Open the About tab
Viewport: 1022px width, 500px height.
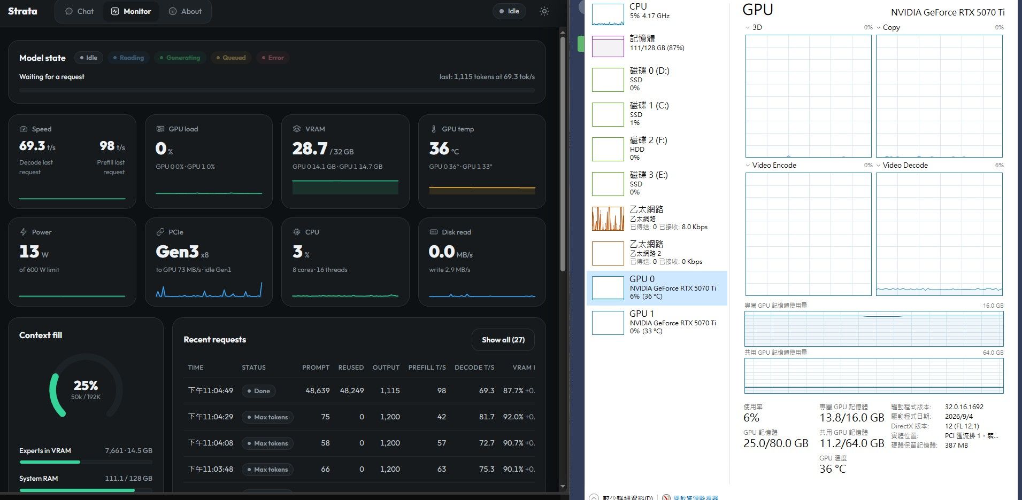click(x=185, y=11)
